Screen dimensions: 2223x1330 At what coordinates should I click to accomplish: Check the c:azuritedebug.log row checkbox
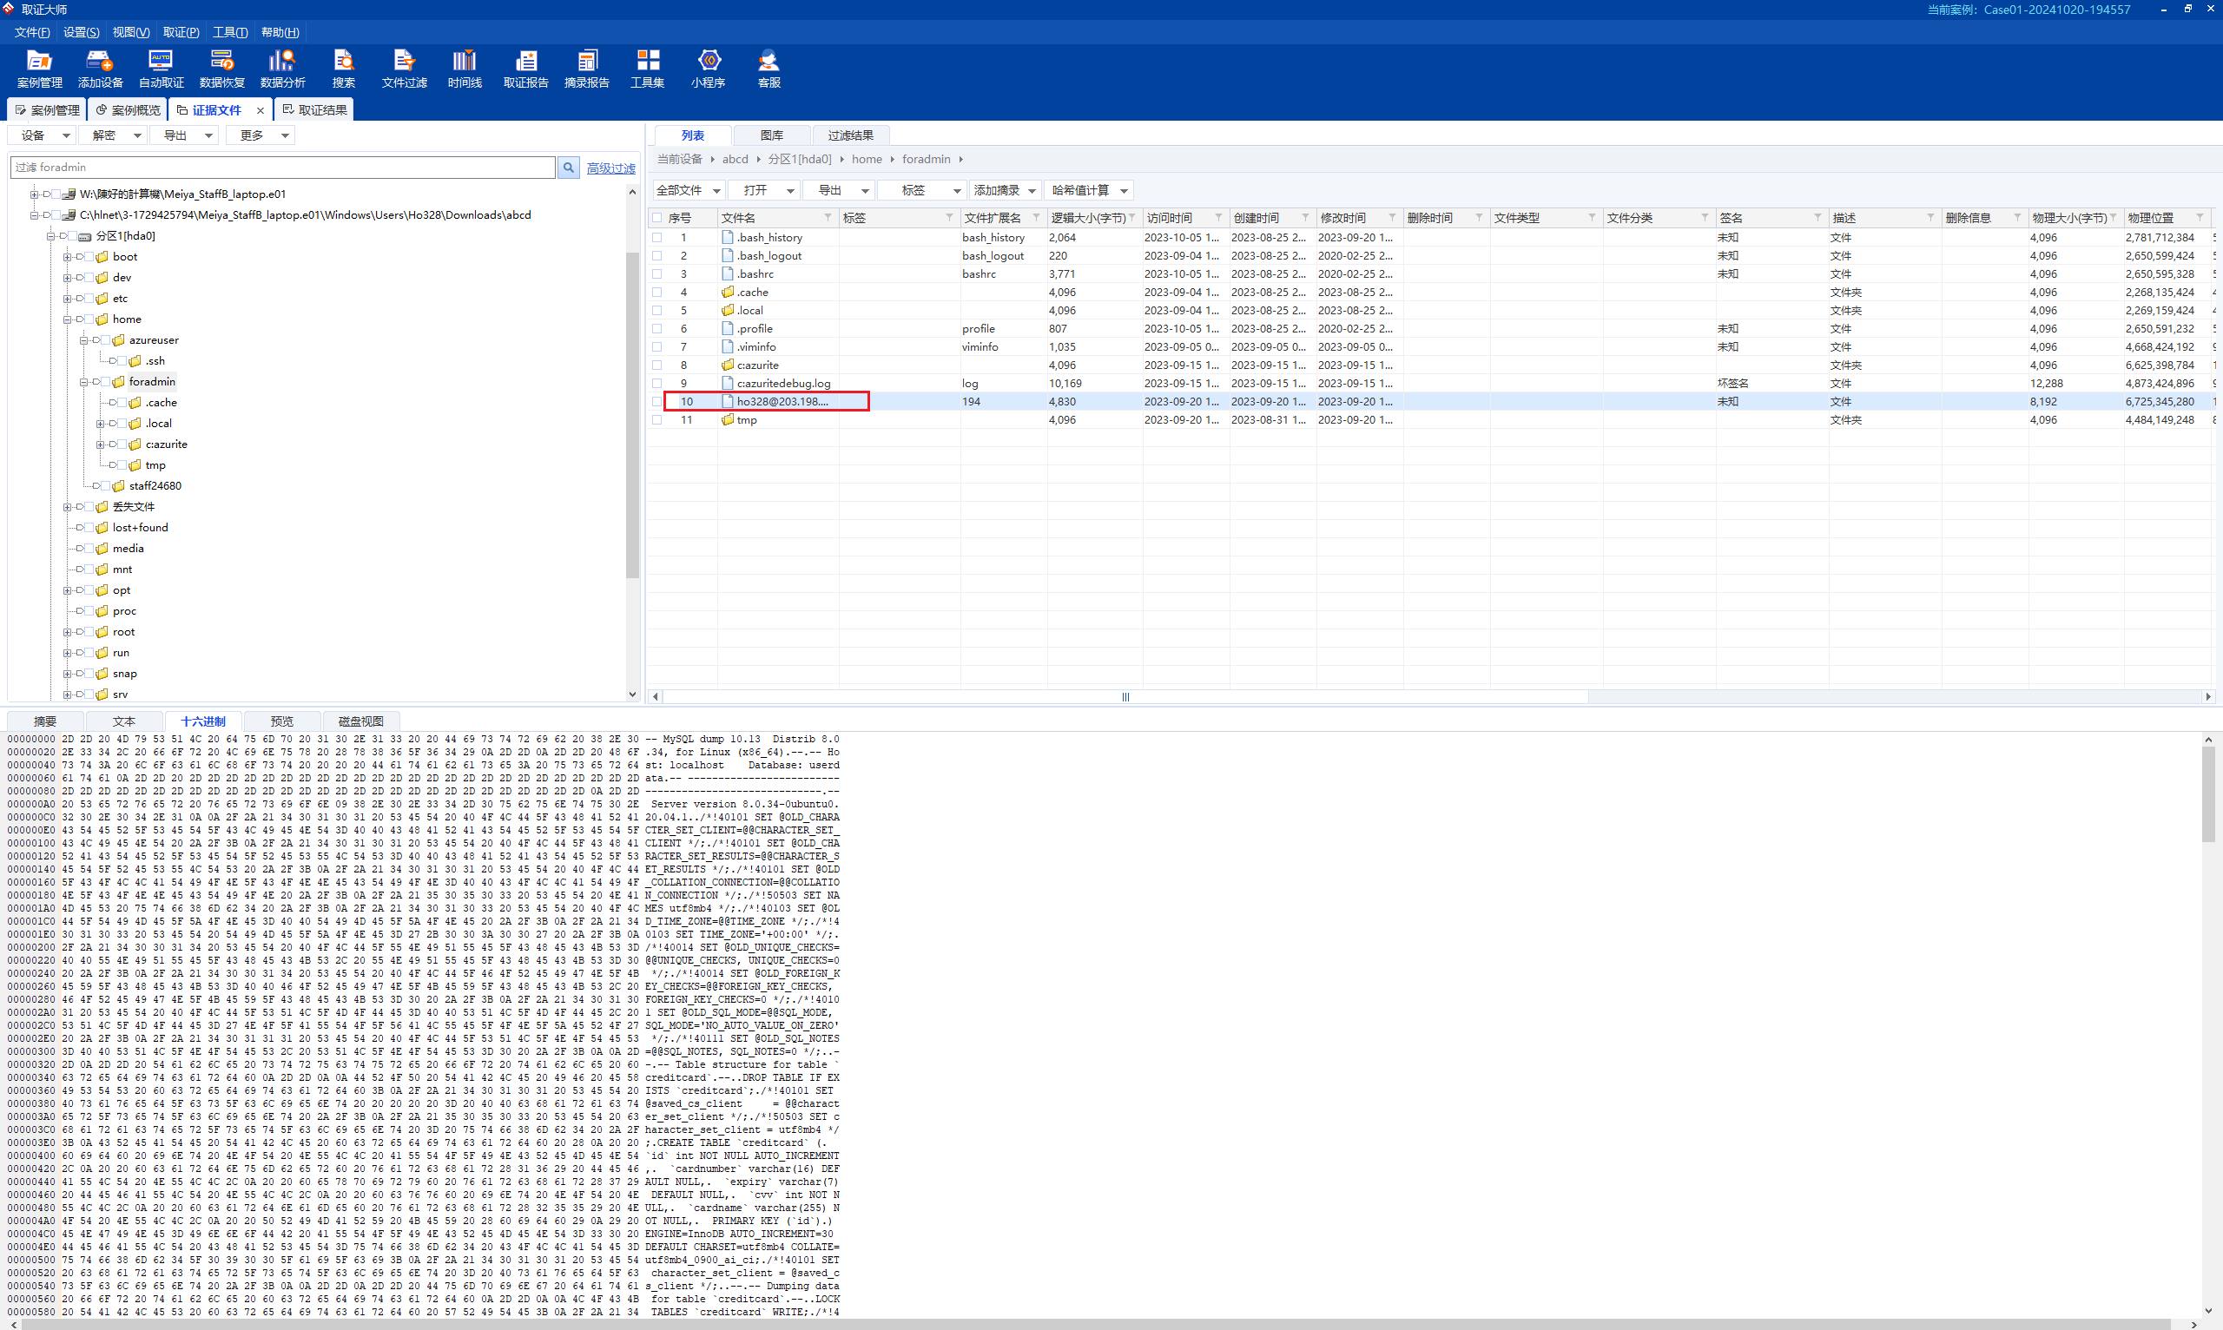(x=657, y=384)
